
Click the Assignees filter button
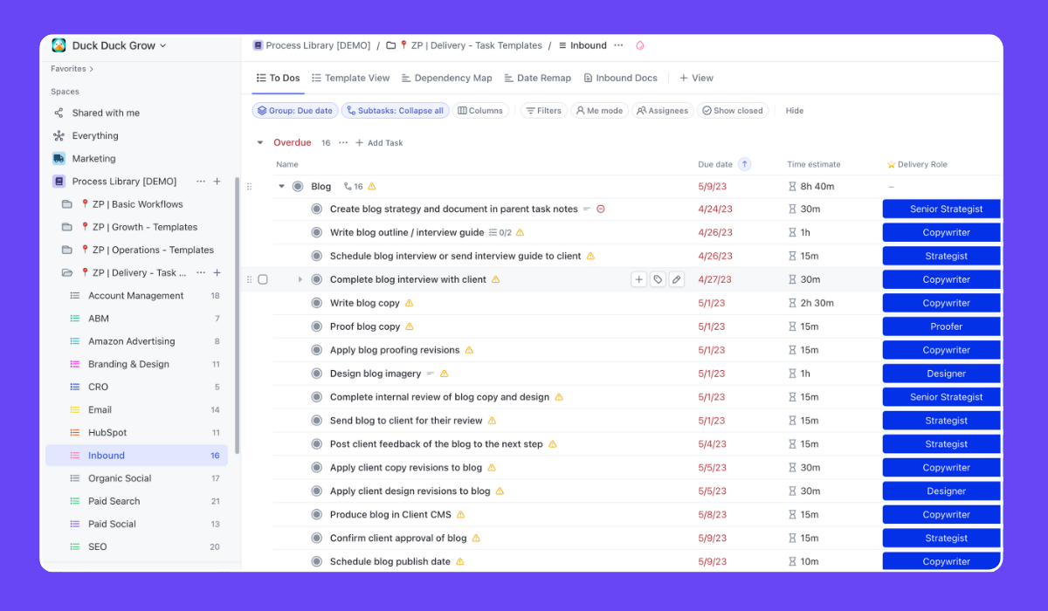click(x=663, y=111)
